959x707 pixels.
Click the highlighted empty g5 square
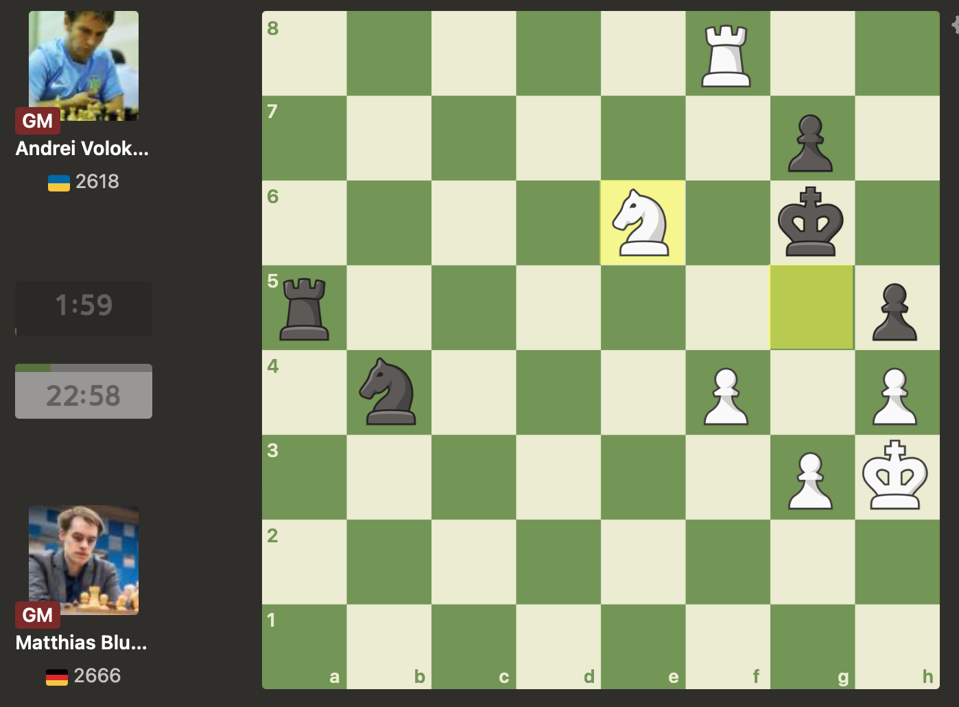(812, 308)
